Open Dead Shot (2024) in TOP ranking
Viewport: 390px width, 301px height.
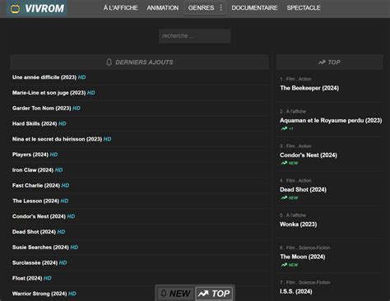[x=303, y=190]
